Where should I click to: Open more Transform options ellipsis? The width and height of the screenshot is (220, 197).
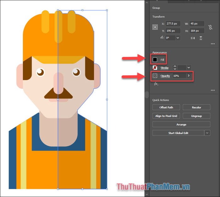213,44
